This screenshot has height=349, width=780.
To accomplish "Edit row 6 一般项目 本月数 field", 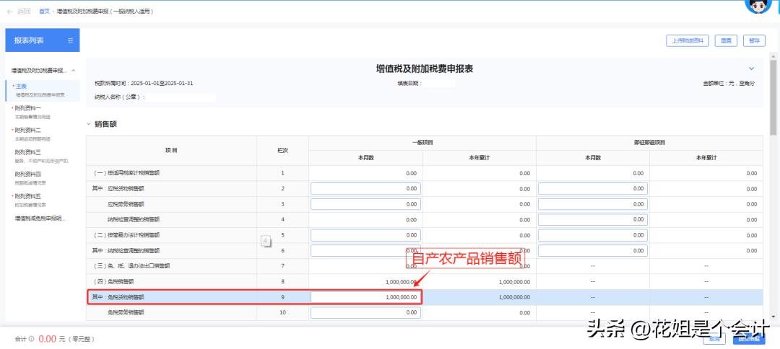I will pos(365,251).
